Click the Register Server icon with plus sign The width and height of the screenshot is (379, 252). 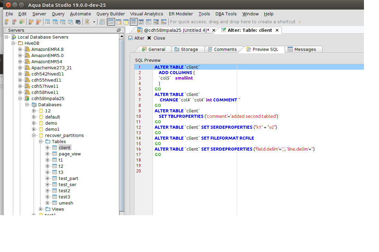click(x=7, y=22)
